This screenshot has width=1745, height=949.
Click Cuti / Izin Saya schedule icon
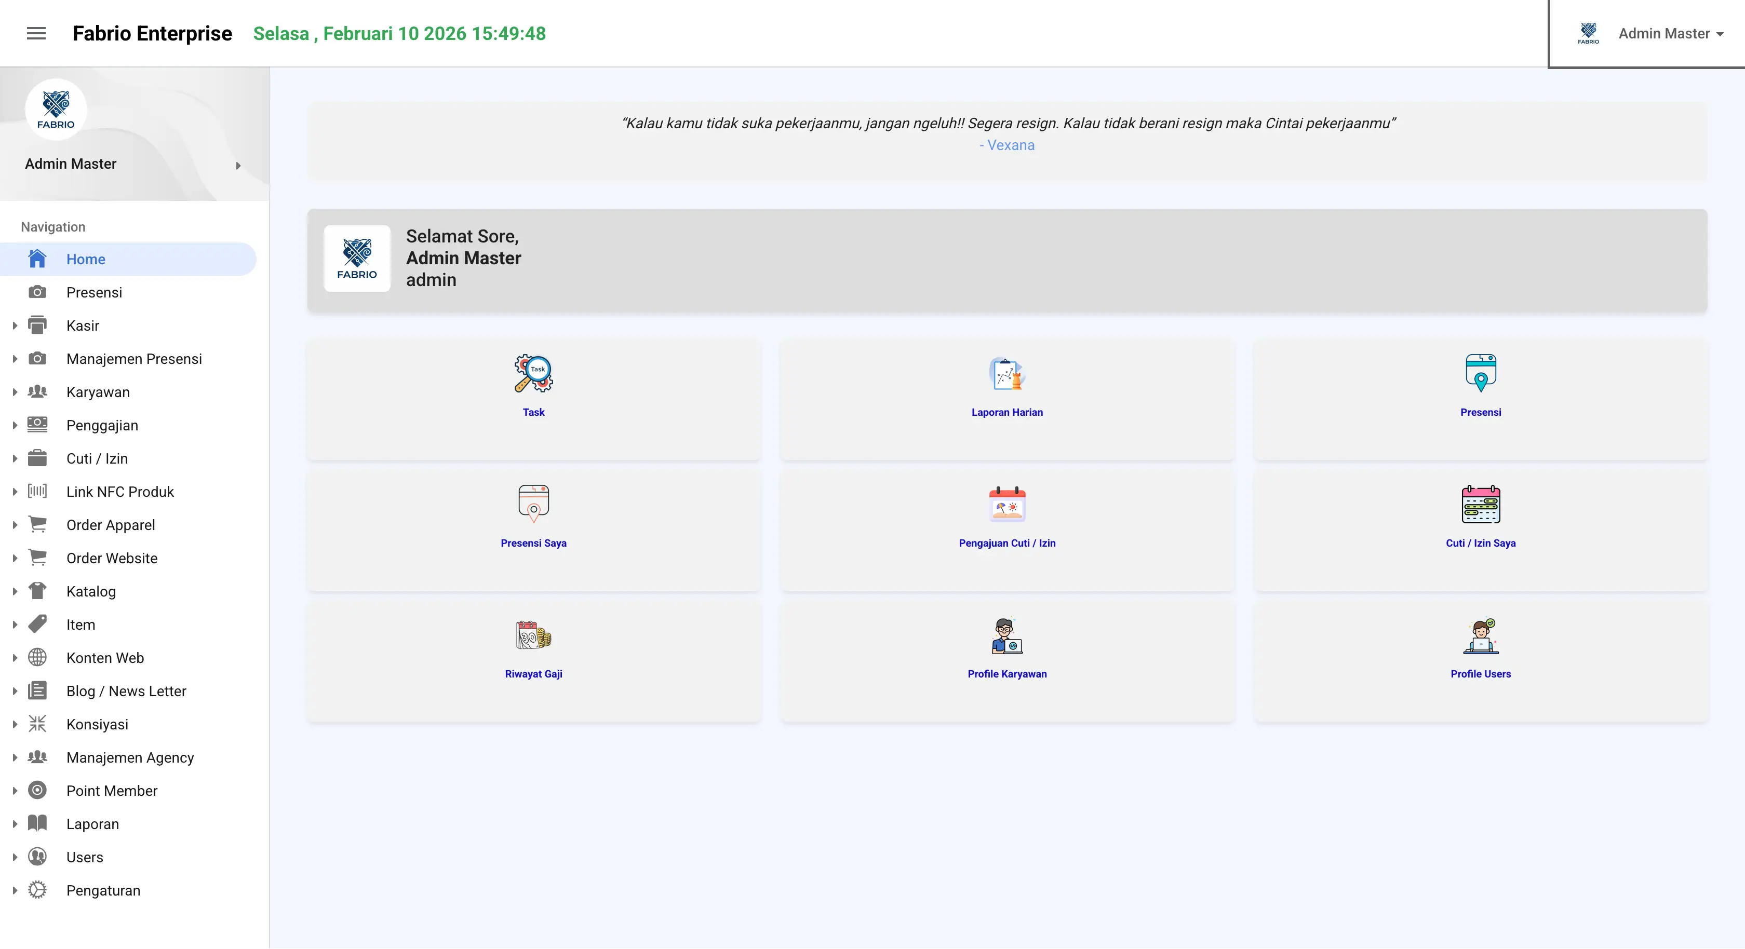click(x=1480, y=504)
